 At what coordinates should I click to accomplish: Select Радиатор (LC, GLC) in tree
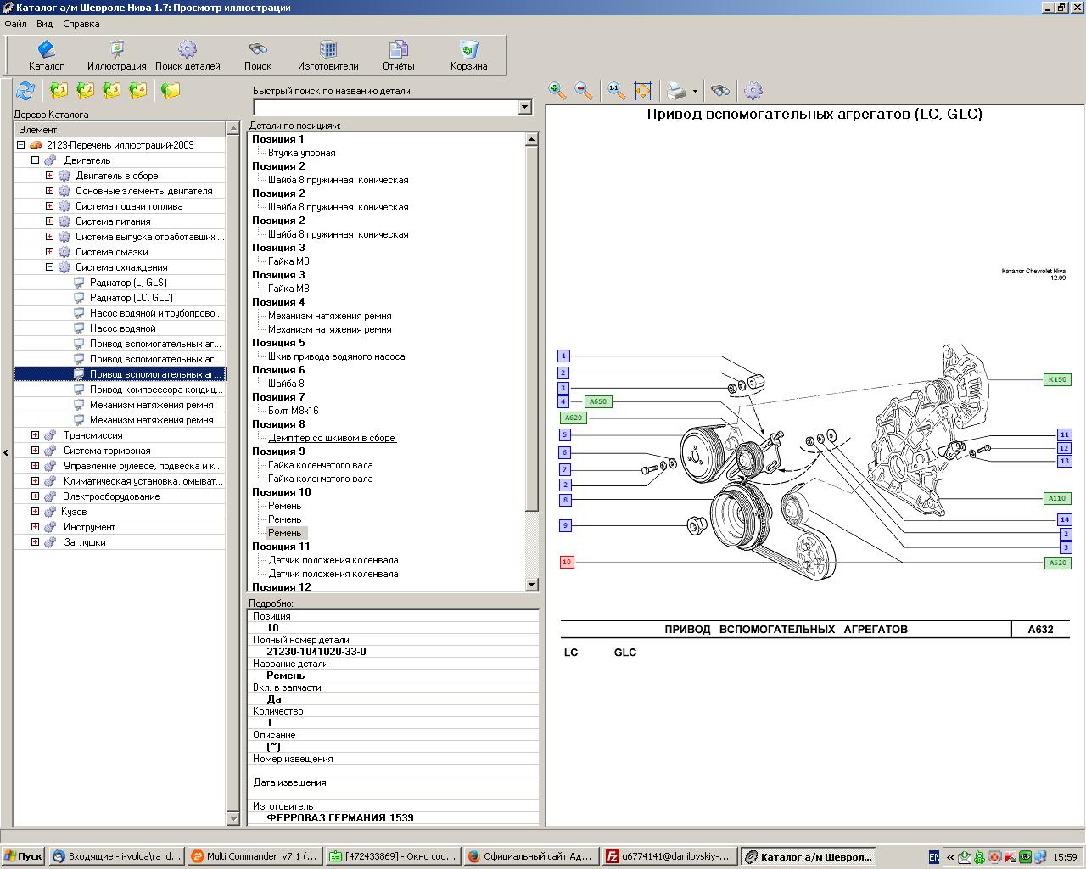132,298
